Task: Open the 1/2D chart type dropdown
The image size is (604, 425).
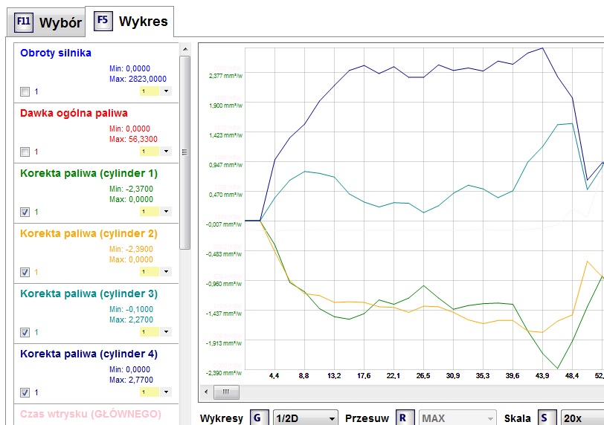Action: (x=305, y=418)
